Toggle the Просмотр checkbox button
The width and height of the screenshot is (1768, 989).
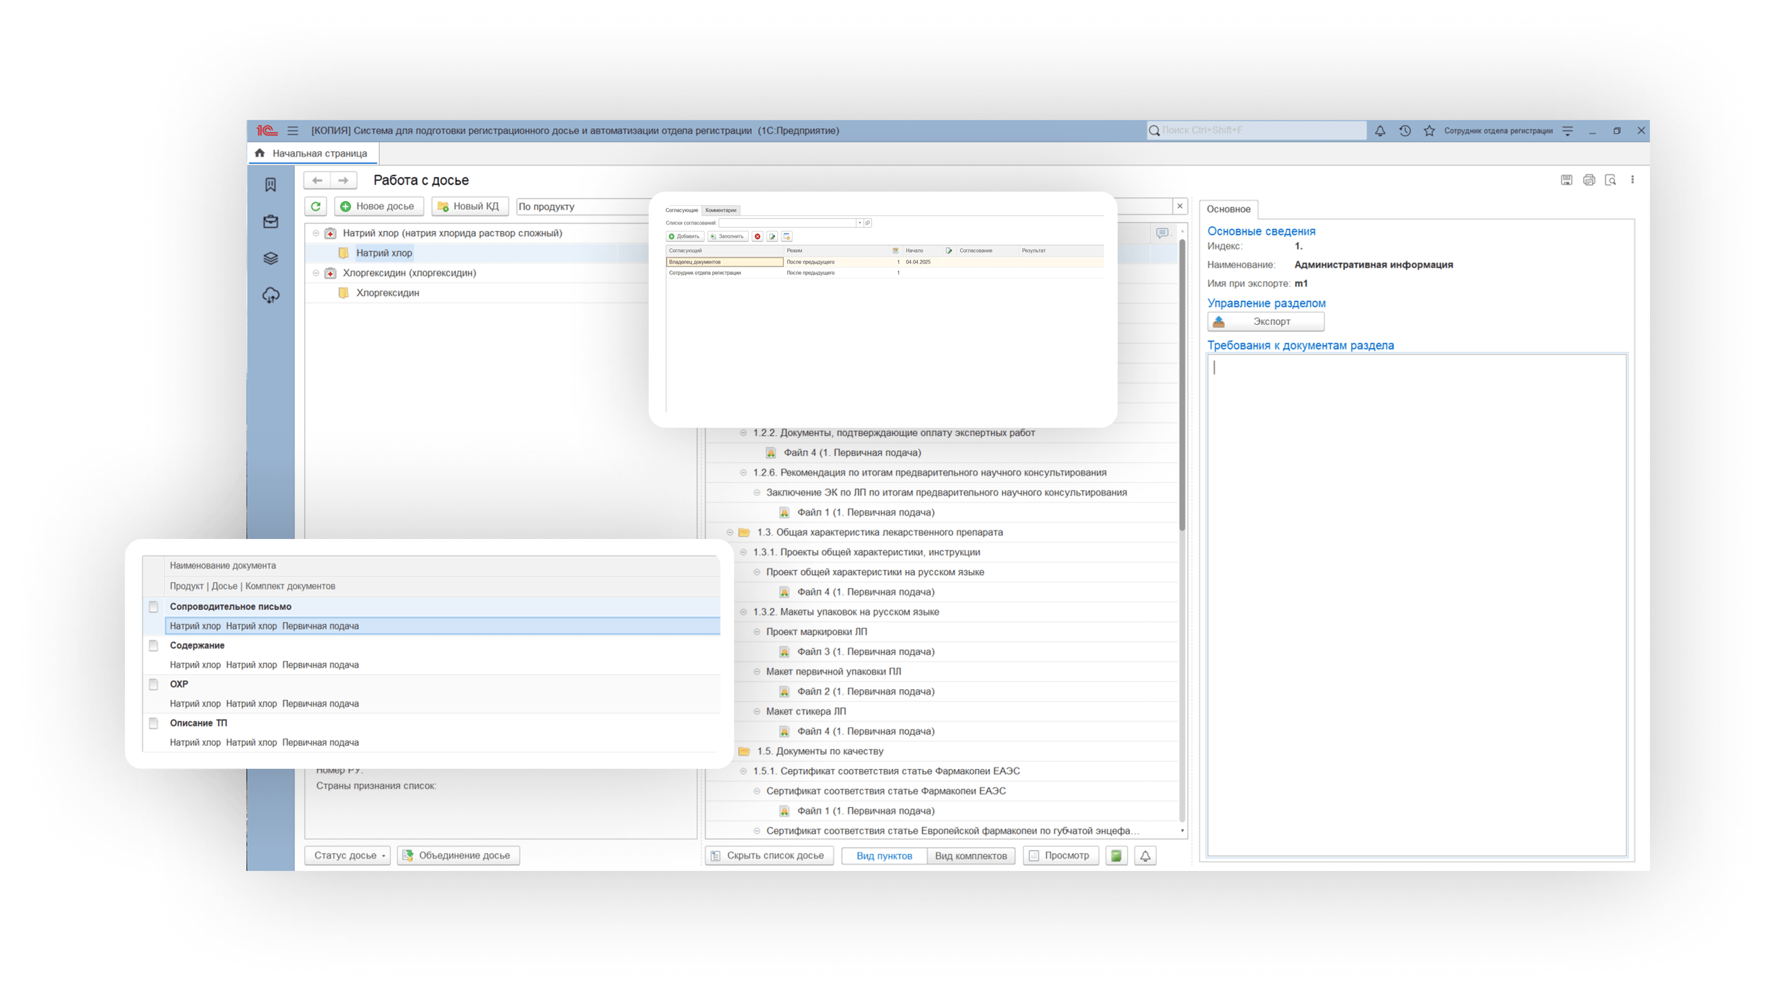pyautogui.click(x=1061, y=855)
